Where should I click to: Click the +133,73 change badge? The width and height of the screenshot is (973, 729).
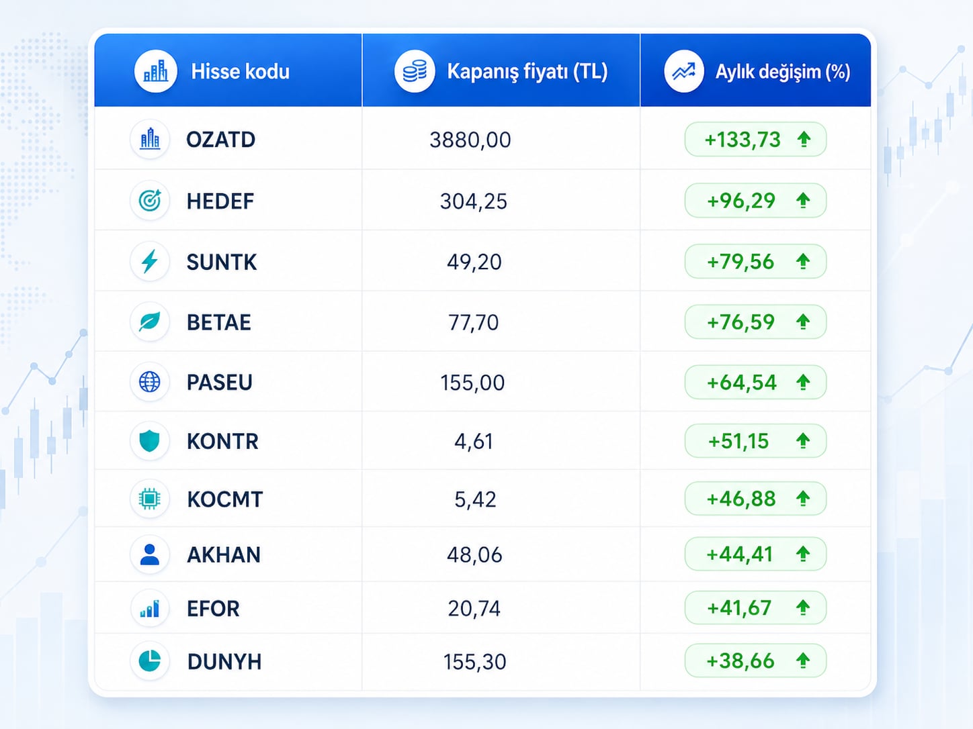point(755,140)
